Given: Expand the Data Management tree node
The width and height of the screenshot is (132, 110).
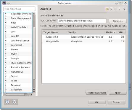Looking at the screenshot, I should tap(5, 18).
